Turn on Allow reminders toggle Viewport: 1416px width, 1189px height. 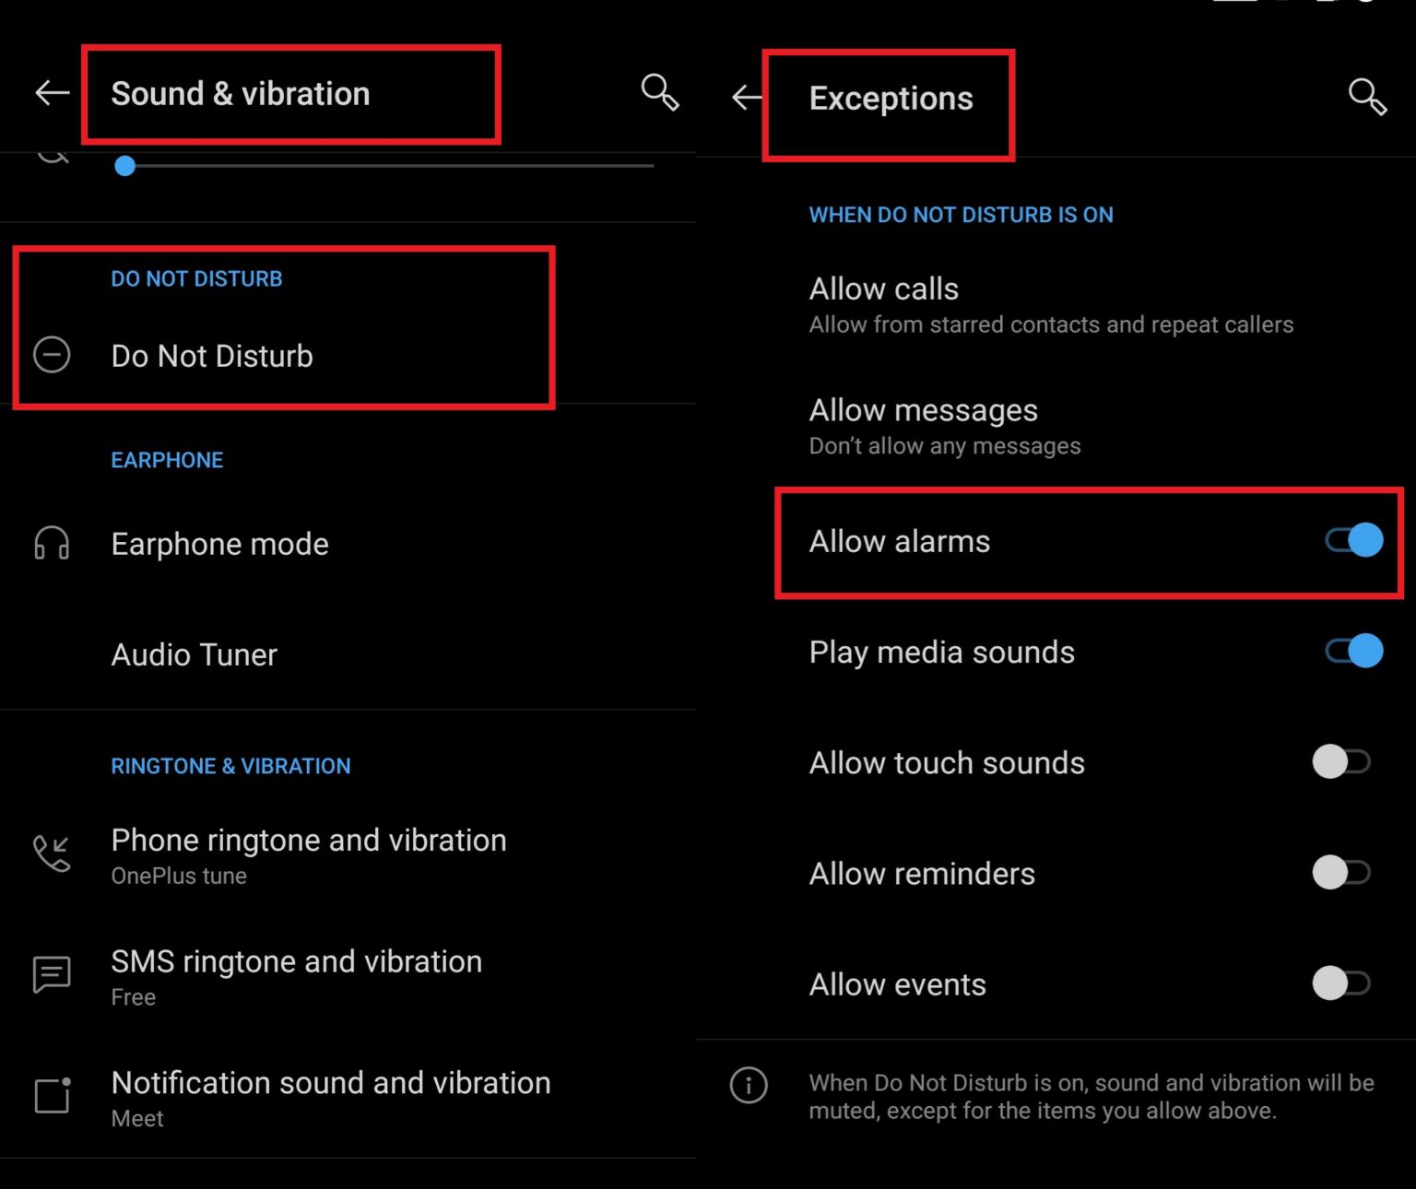(1341, 872)
